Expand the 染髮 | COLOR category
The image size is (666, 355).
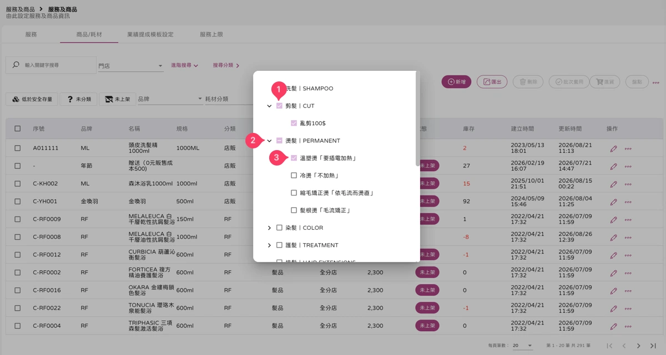[x=269, y=228]
